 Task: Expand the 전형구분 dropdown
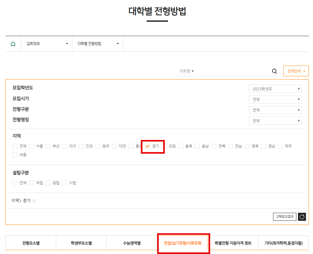[x=275, y=110]
